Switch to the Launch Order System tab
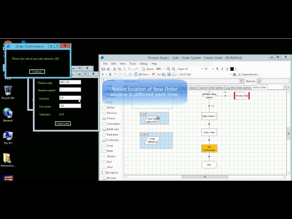Screen dimensions: 292x219 [211, 88]
